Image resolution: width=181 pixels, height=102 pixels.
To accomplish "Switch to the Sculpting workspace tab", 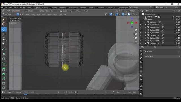I will point(54,8).
